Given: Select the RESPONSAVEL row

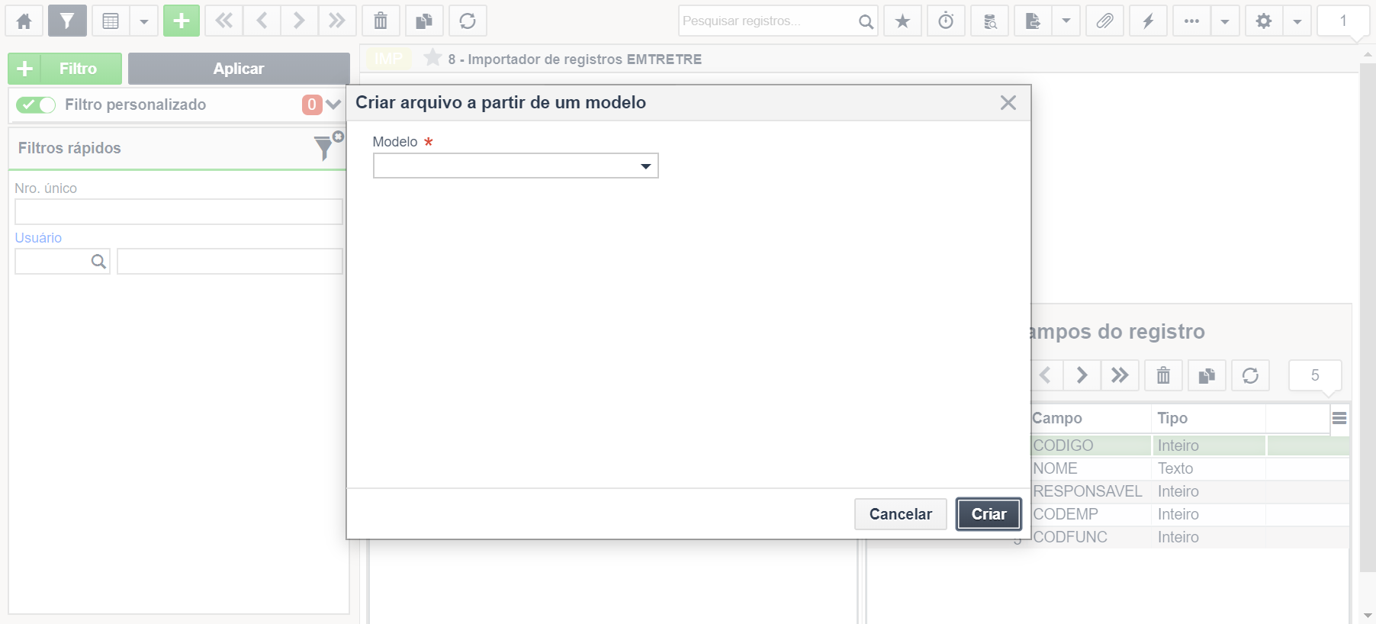Looking at the screenshot, I should click(x=1190, y=491).
